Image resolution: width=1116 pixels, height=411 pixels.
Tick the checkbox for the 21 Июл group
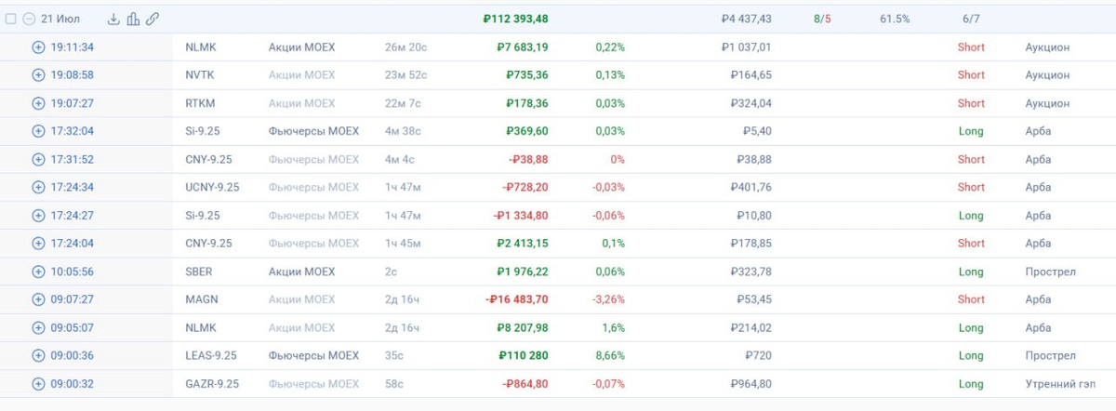point(11,19)
